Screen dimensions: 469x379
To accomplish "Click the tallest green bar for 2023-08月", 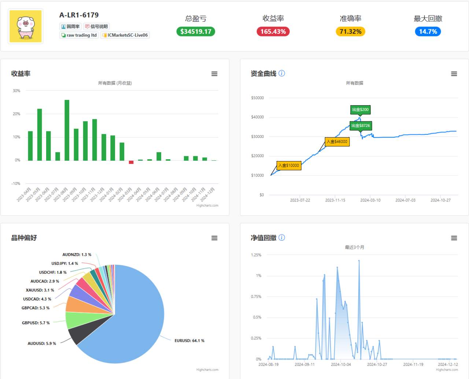I will coord(67,130).
